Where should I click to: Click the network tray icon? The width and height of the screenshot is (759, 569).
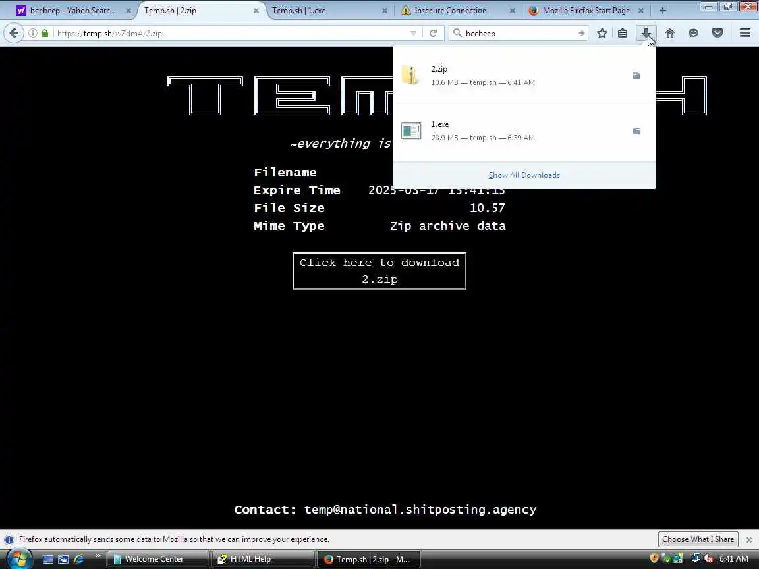click(696, 558)
